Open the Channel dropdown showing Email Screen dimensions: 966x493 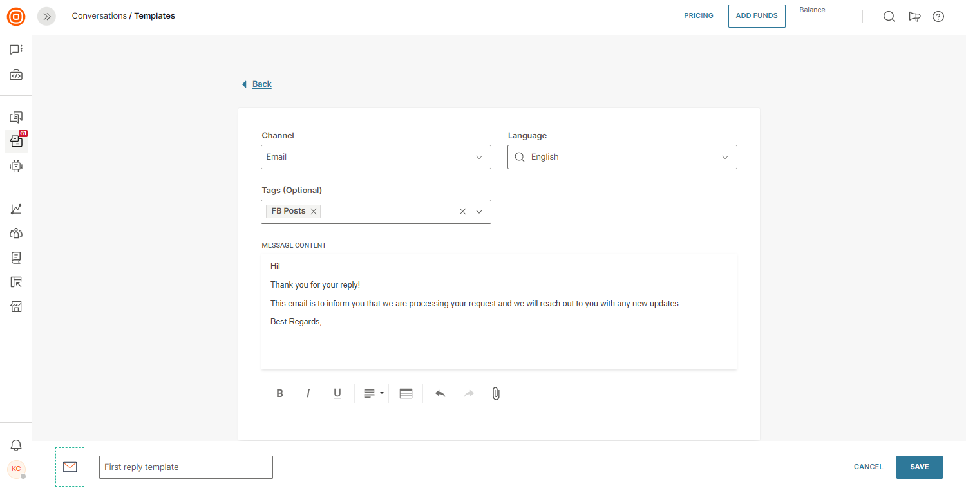[x=375, y=157]
